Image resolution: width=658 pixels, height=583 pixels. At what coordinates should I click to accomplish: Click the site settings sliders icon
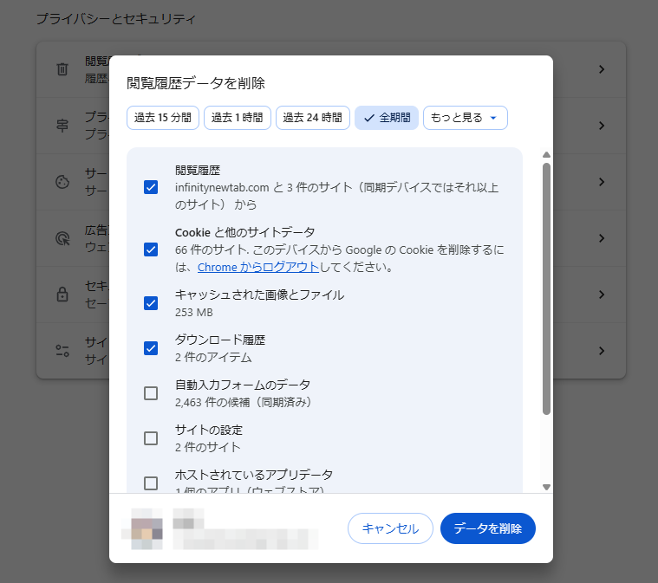point(62,351)
